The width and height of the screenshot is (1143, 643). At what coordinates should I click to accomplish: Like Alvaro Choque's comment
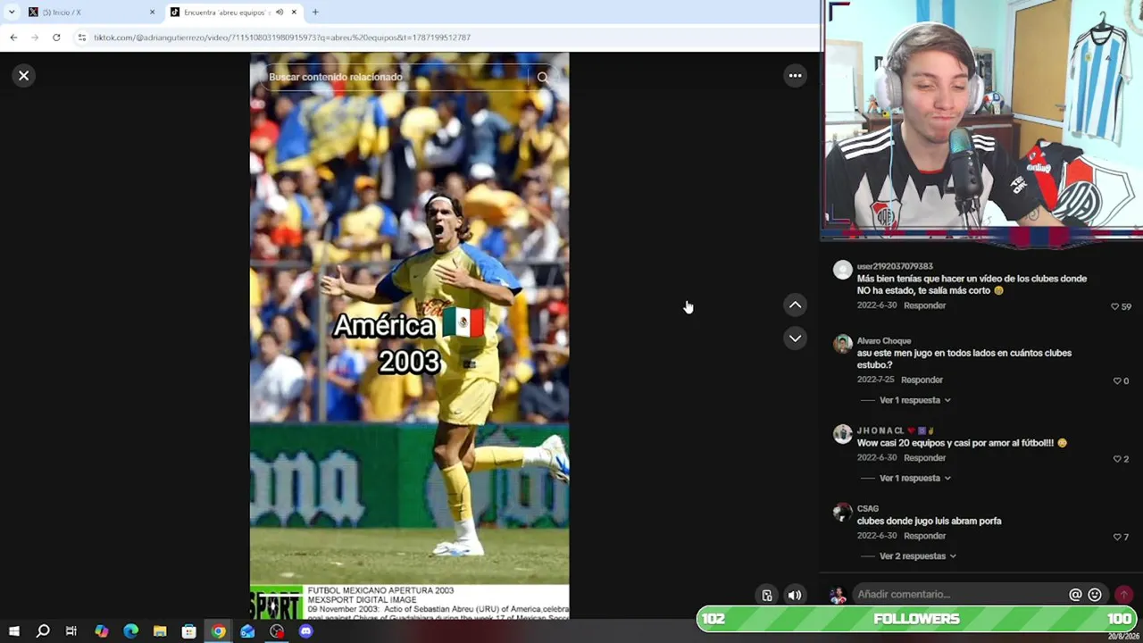click(1116, 380)
